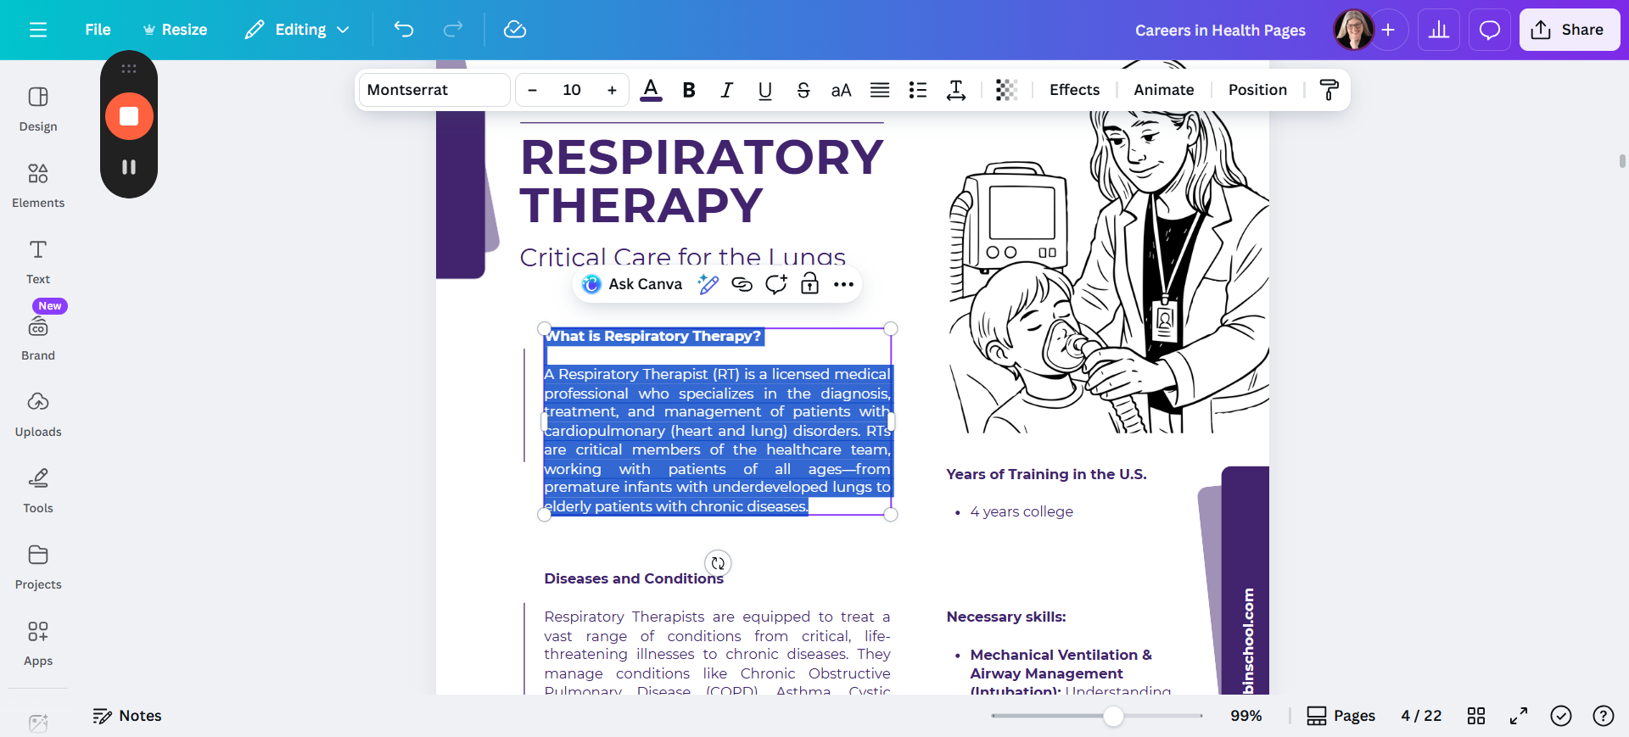
Task: Lock the selected text box
Action: (x=810, y=284)
